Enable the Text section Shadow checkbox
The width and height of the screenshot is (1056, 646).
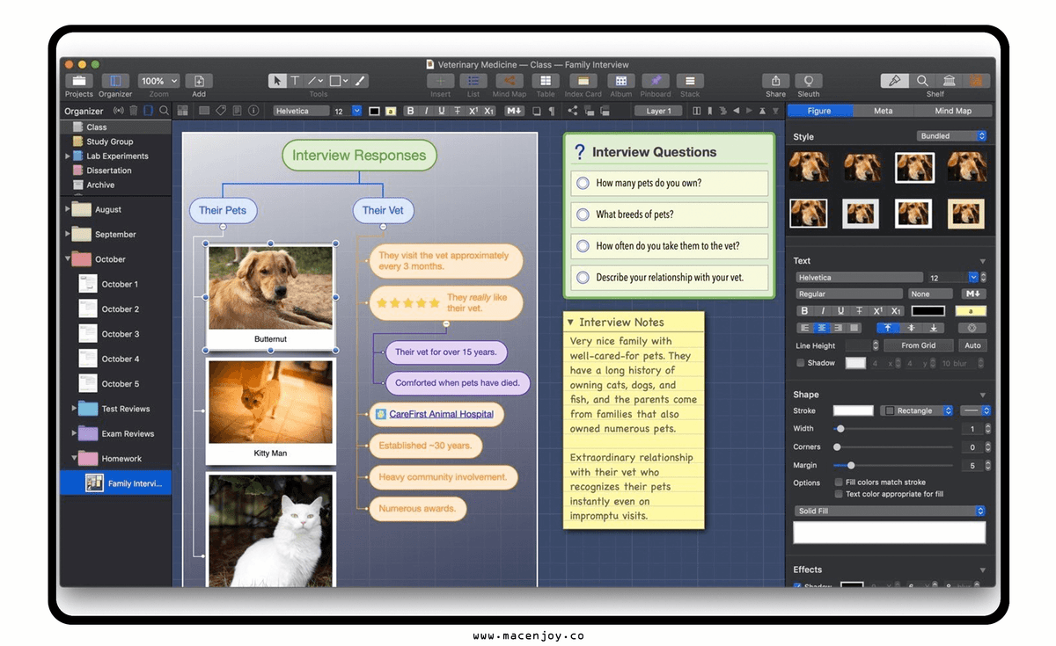coord(800,363)
